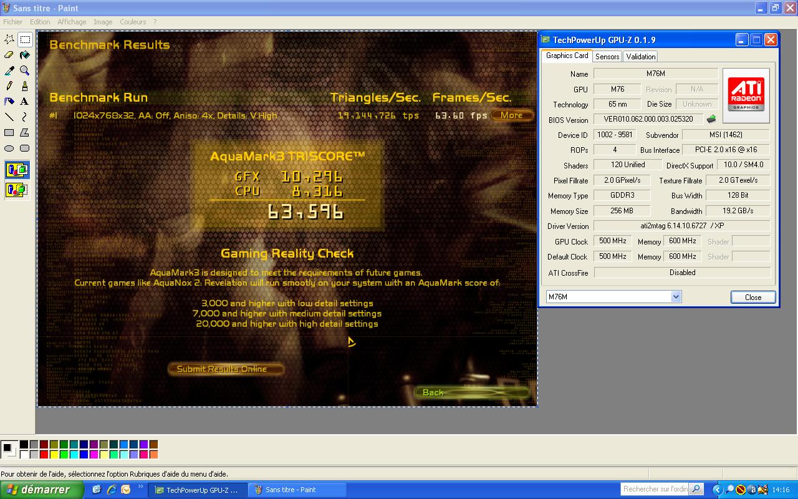Screen dimensions: 798x499
Task: Click the Close button in GPU-Z
Action: pyautogui.click(x=753, y=297)
